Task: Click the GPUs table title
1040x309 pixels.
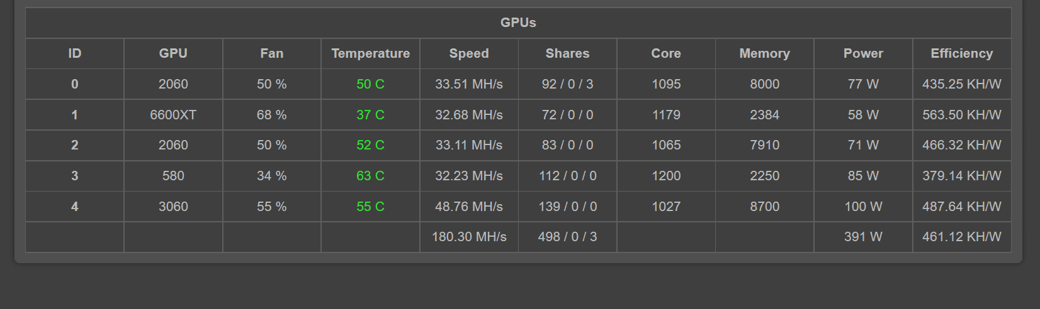Action: pos(518,23)
